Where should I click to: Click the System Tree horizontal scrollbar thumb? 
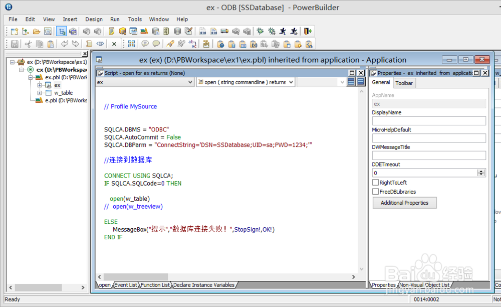(39, 287)
